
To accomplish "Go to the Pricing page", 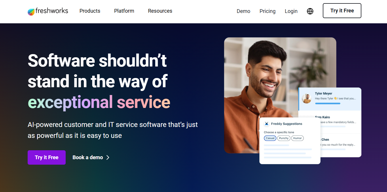I will 267,11.
